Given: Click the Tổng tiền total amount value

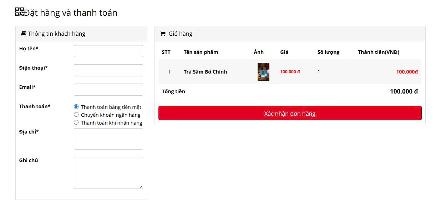Looking at the screenshot, I should pos(404,91).
